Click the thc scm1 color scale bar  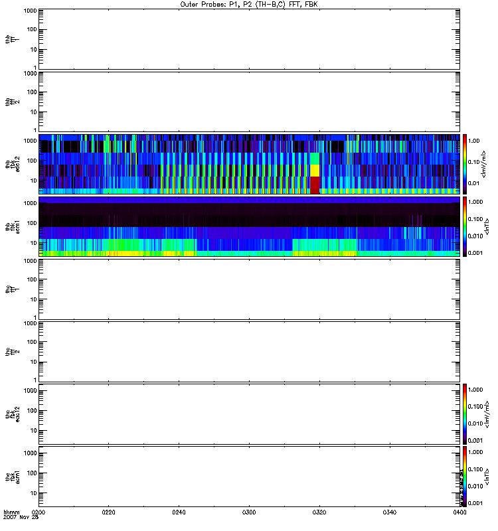[465, 476]
